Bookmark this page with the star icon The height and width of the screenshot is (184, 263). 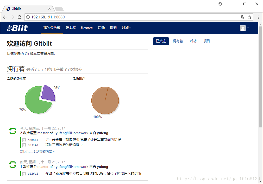click(x=250, y=17)
